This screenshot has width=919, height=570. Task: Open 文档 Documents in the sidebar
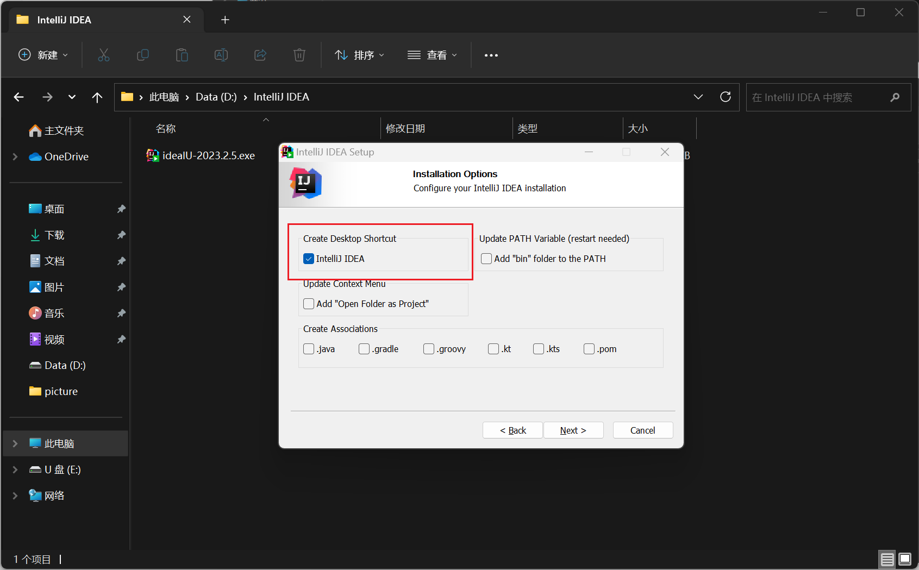click(47, 261)
